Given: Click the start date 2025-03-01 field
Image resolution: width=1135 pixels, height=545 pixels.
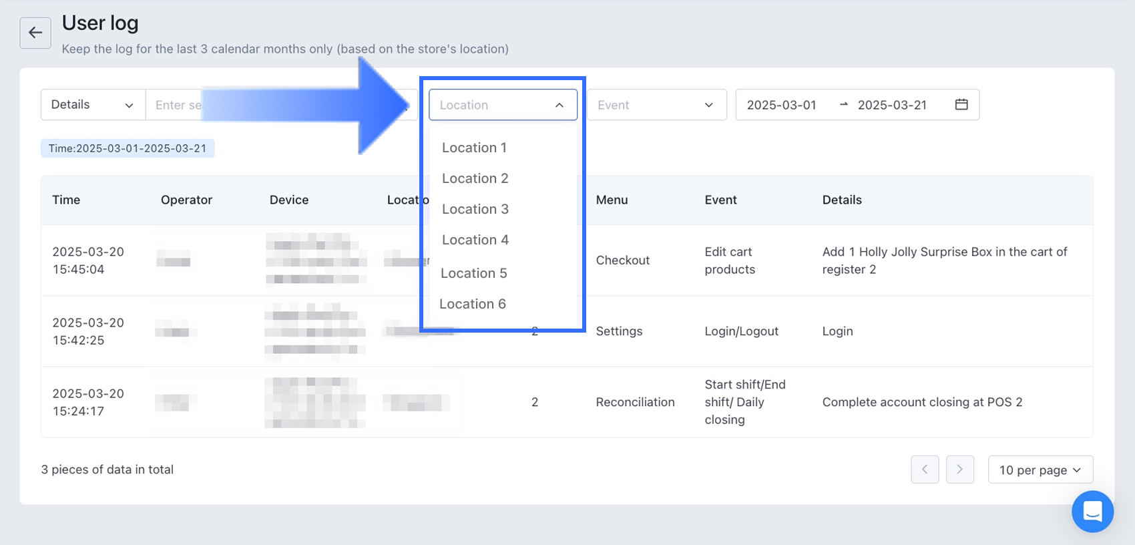Looking at the screenshot, I should coord(781,105).
